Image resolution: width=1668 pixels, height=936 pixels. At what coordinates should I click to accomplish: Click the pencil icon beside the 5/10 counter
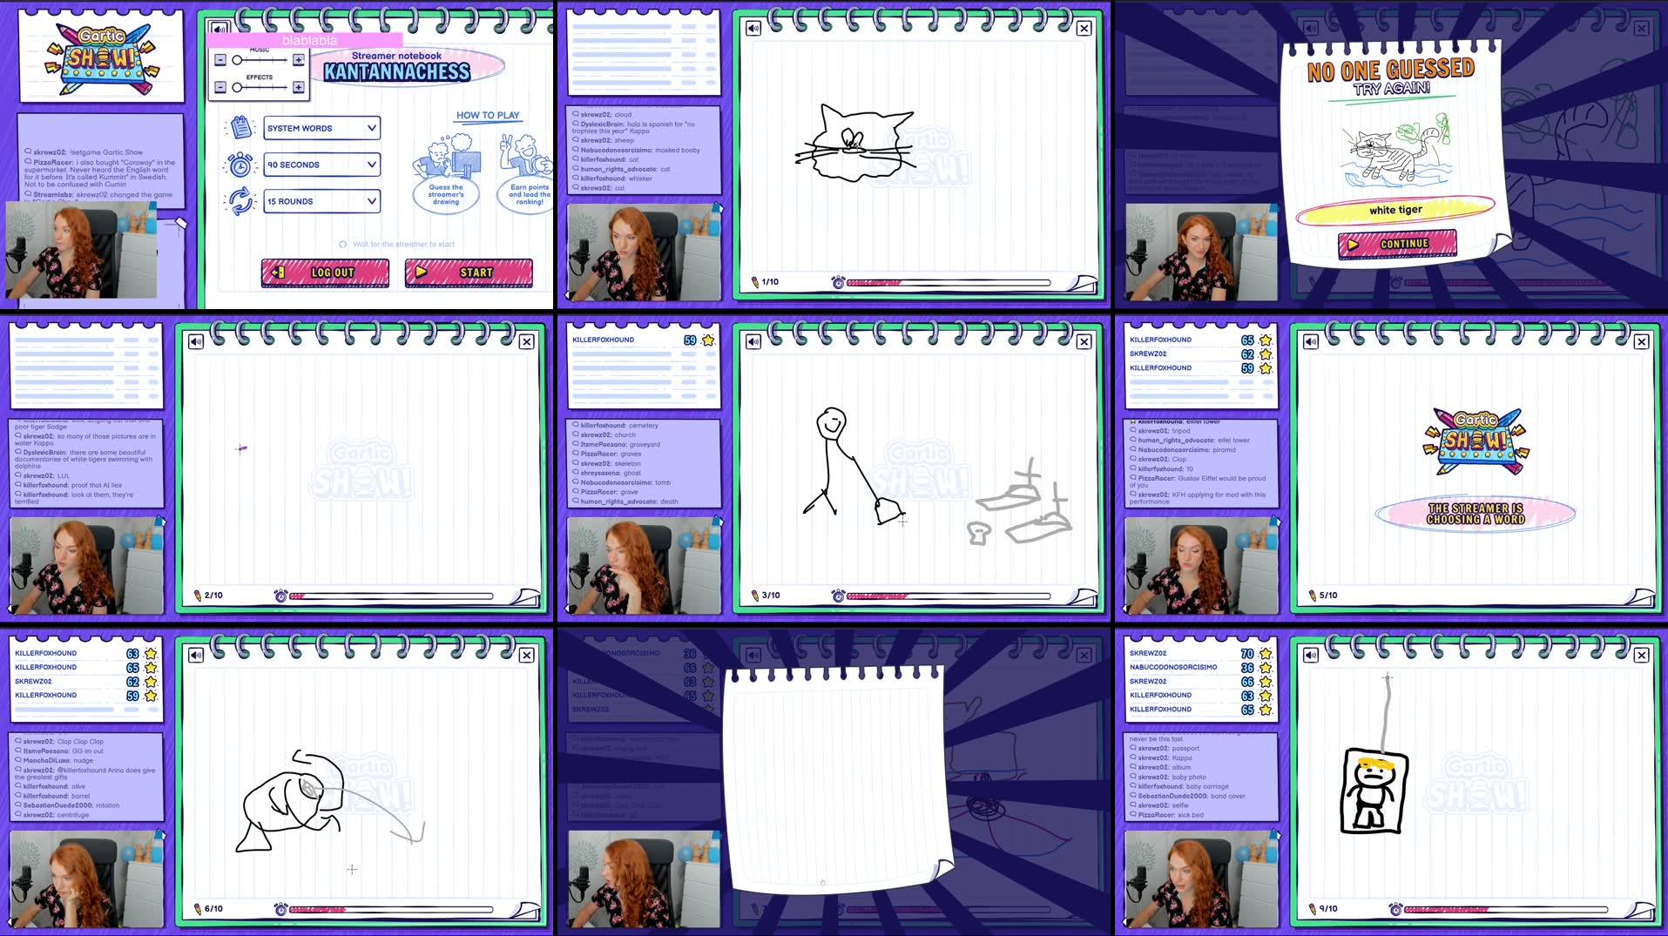tap(1313, 596)
